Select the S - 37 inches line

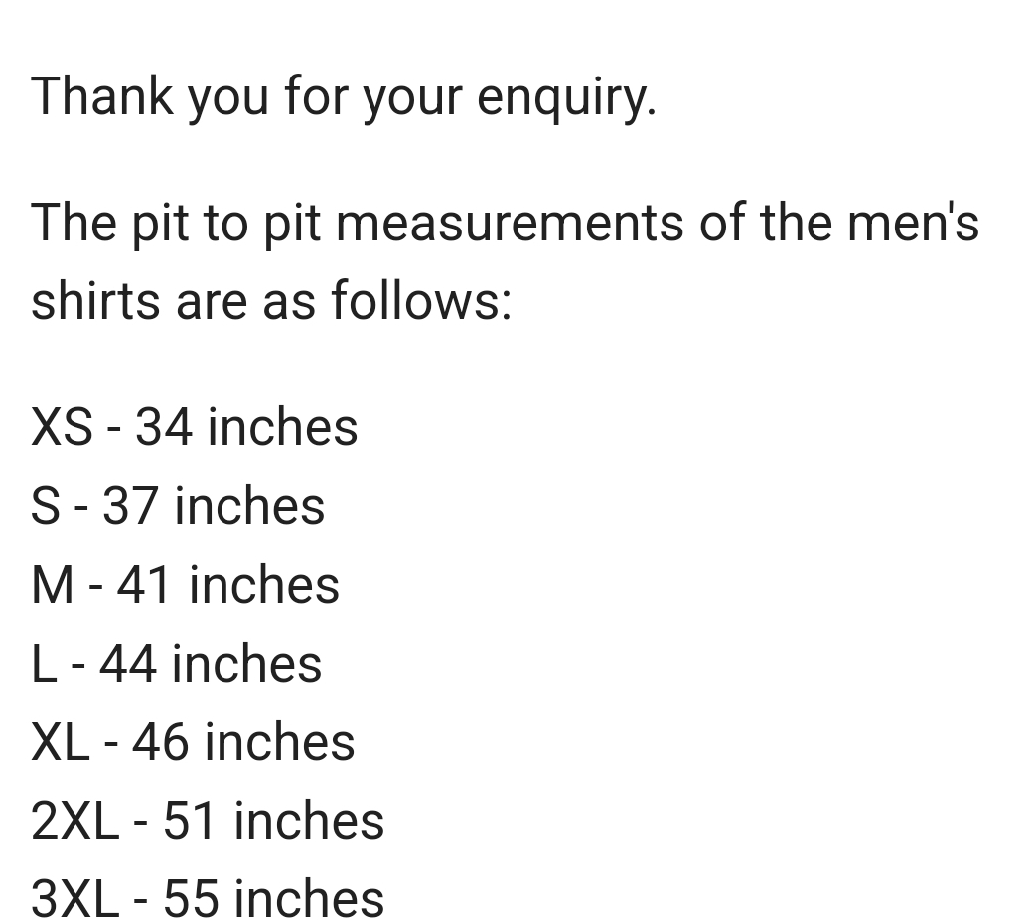point(178,507)
